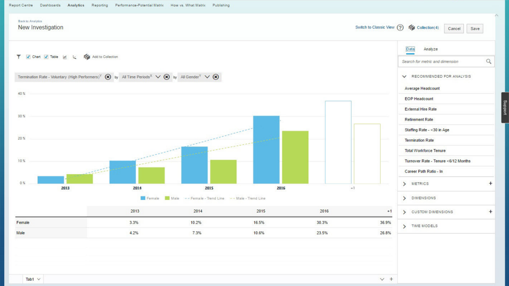Remove the All Gender dimension chip
Viewport: 509px width, 286px height.
click(x=215, y=77)
